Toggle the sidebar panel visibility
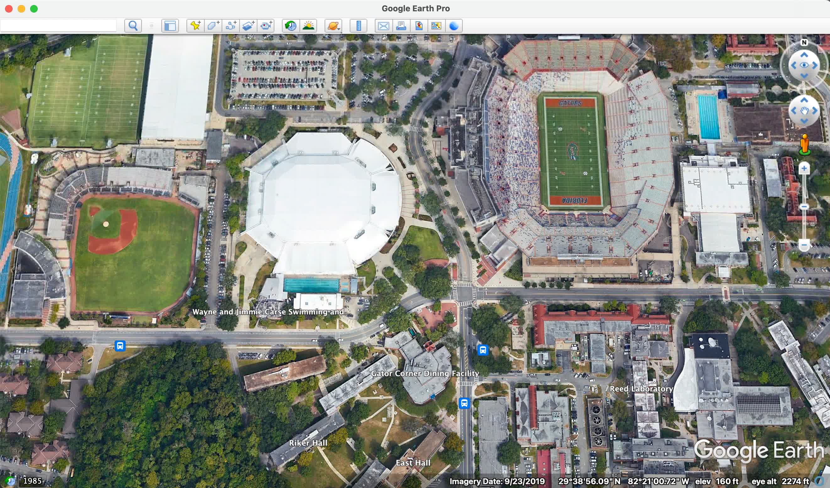Image resolution: width=830 pixels, height=488 pixels. click(170, 26)
